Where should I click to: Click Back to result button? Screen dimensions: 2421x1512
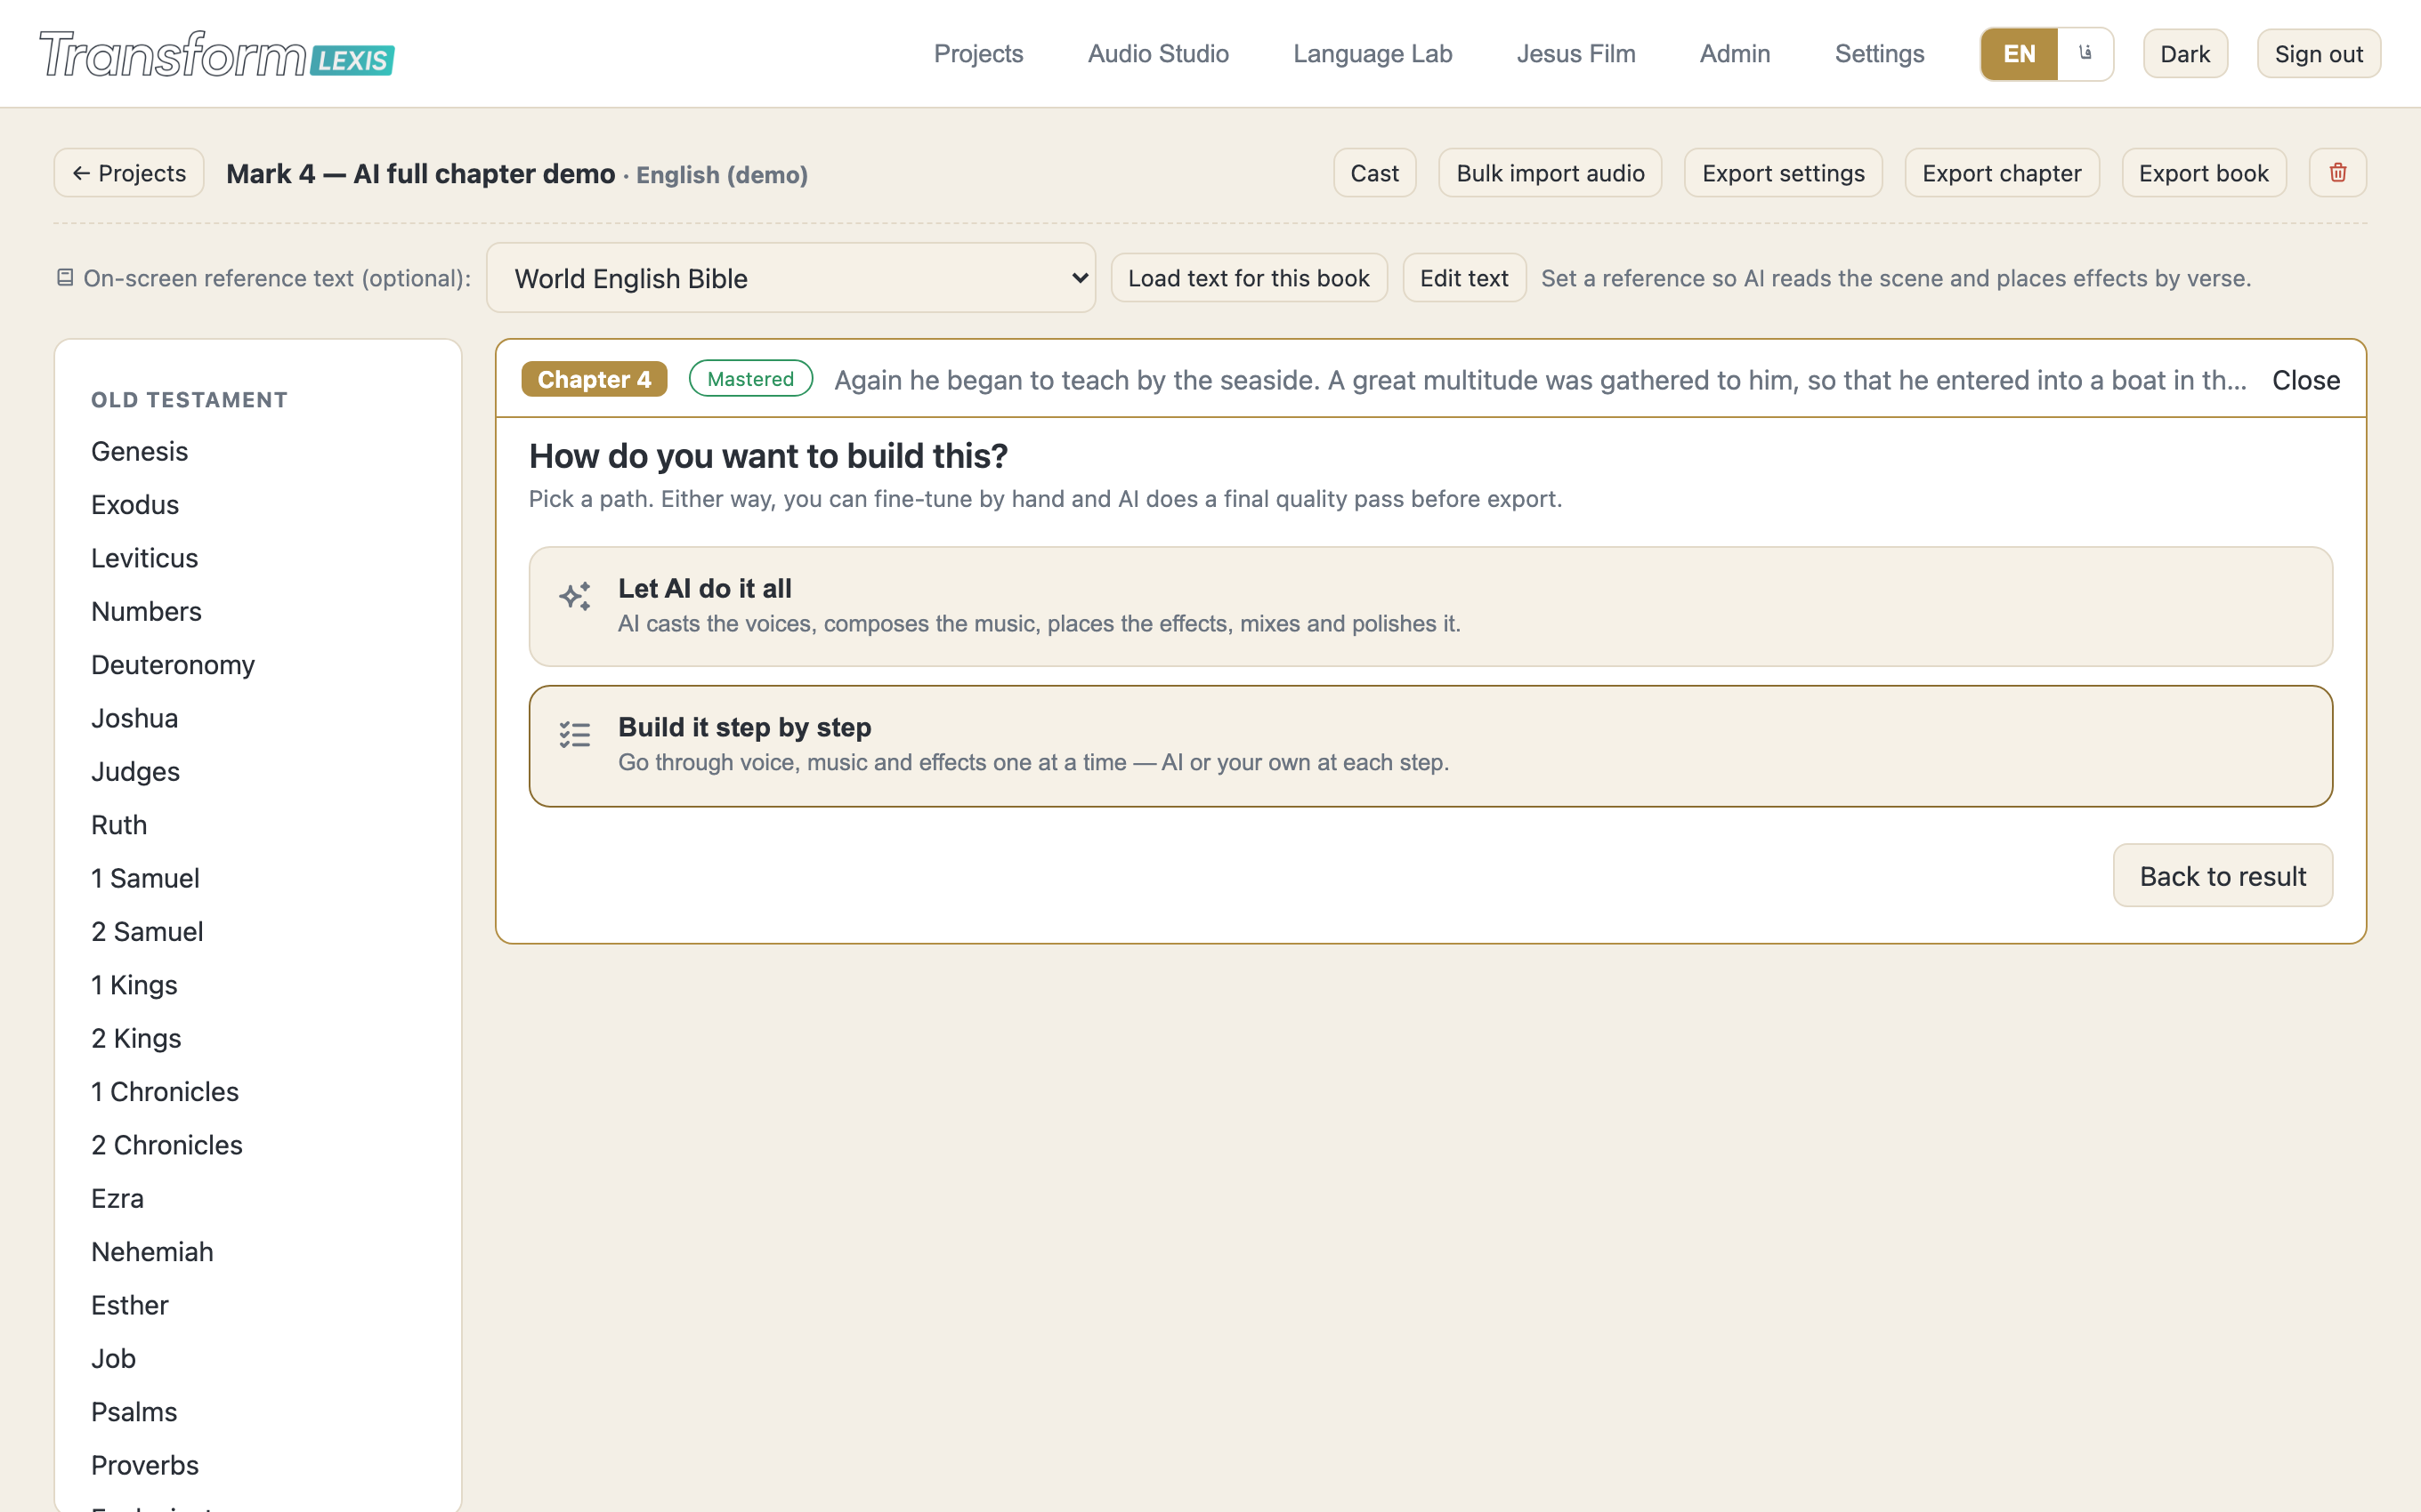2222,876
